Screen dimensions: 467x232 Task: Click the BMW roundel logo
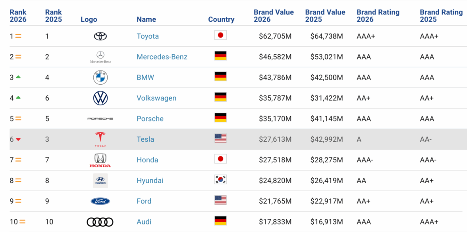point(100,78)
